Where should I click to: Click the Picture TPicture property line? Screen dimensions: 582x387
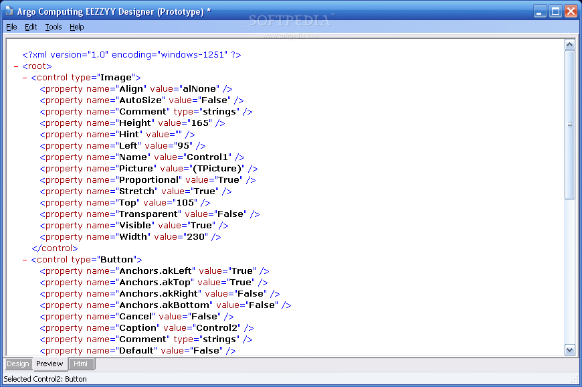149,169
